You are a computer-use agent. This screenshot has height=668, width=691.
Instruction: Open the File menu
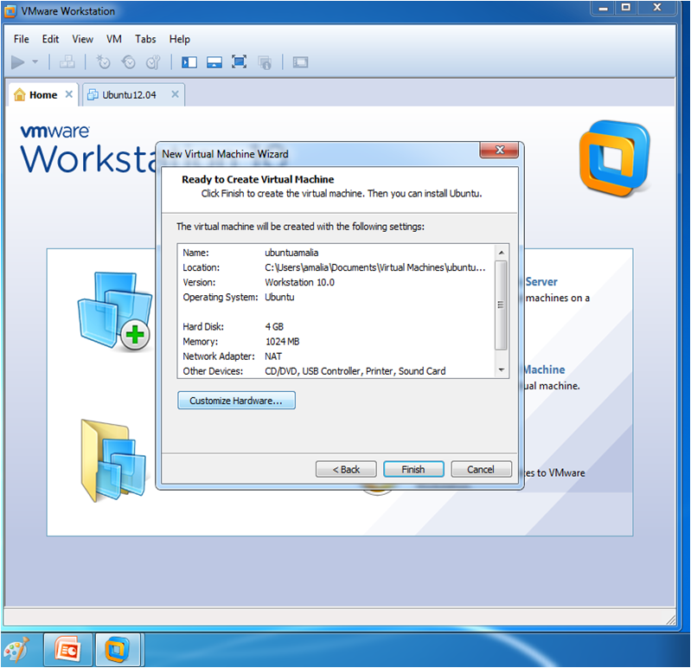pos(21,39)
